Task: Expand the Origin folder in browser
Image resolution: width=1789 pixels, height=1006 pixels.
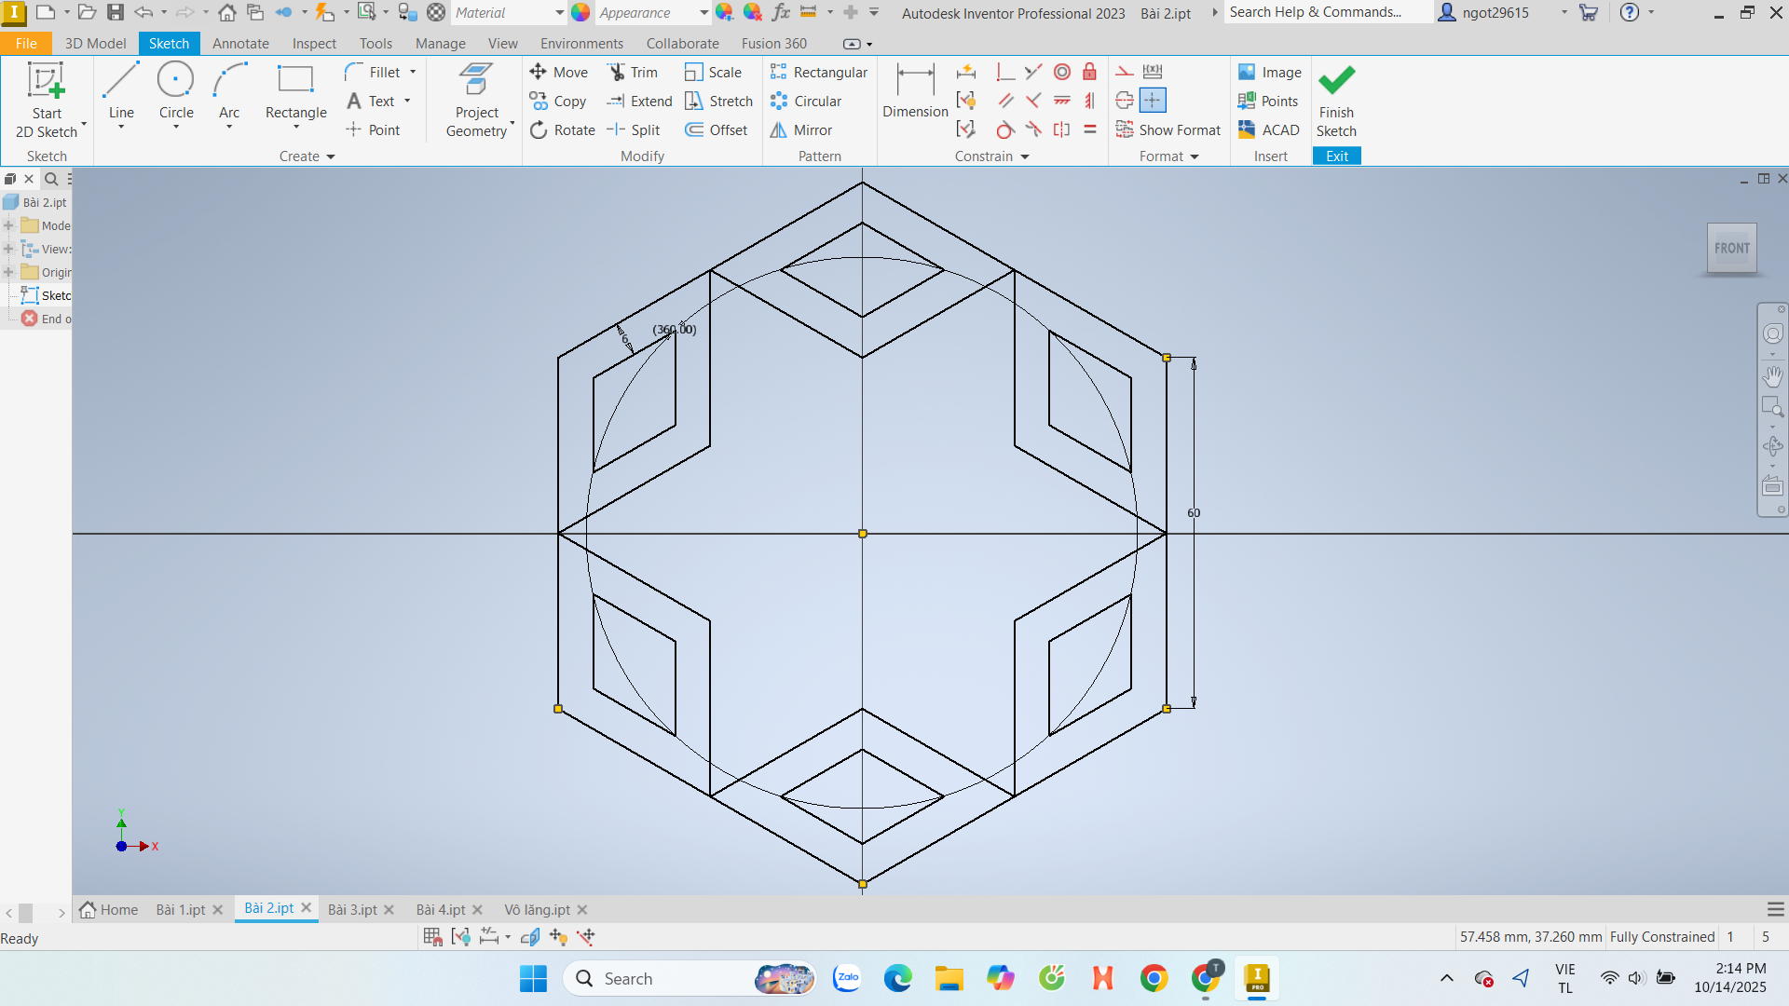Action: coord(8,272)
